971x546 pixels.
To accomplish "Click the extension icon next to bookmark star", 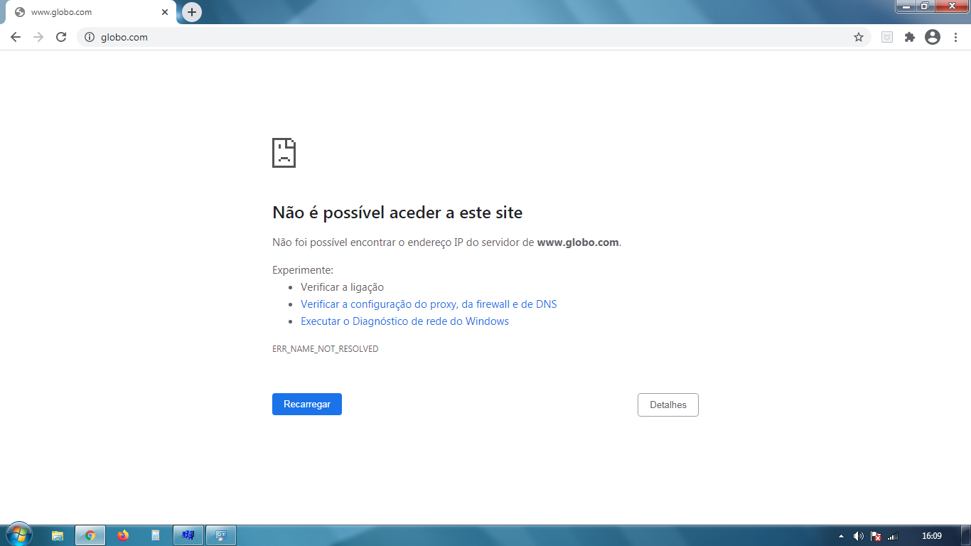I will [x=887, y=37].
